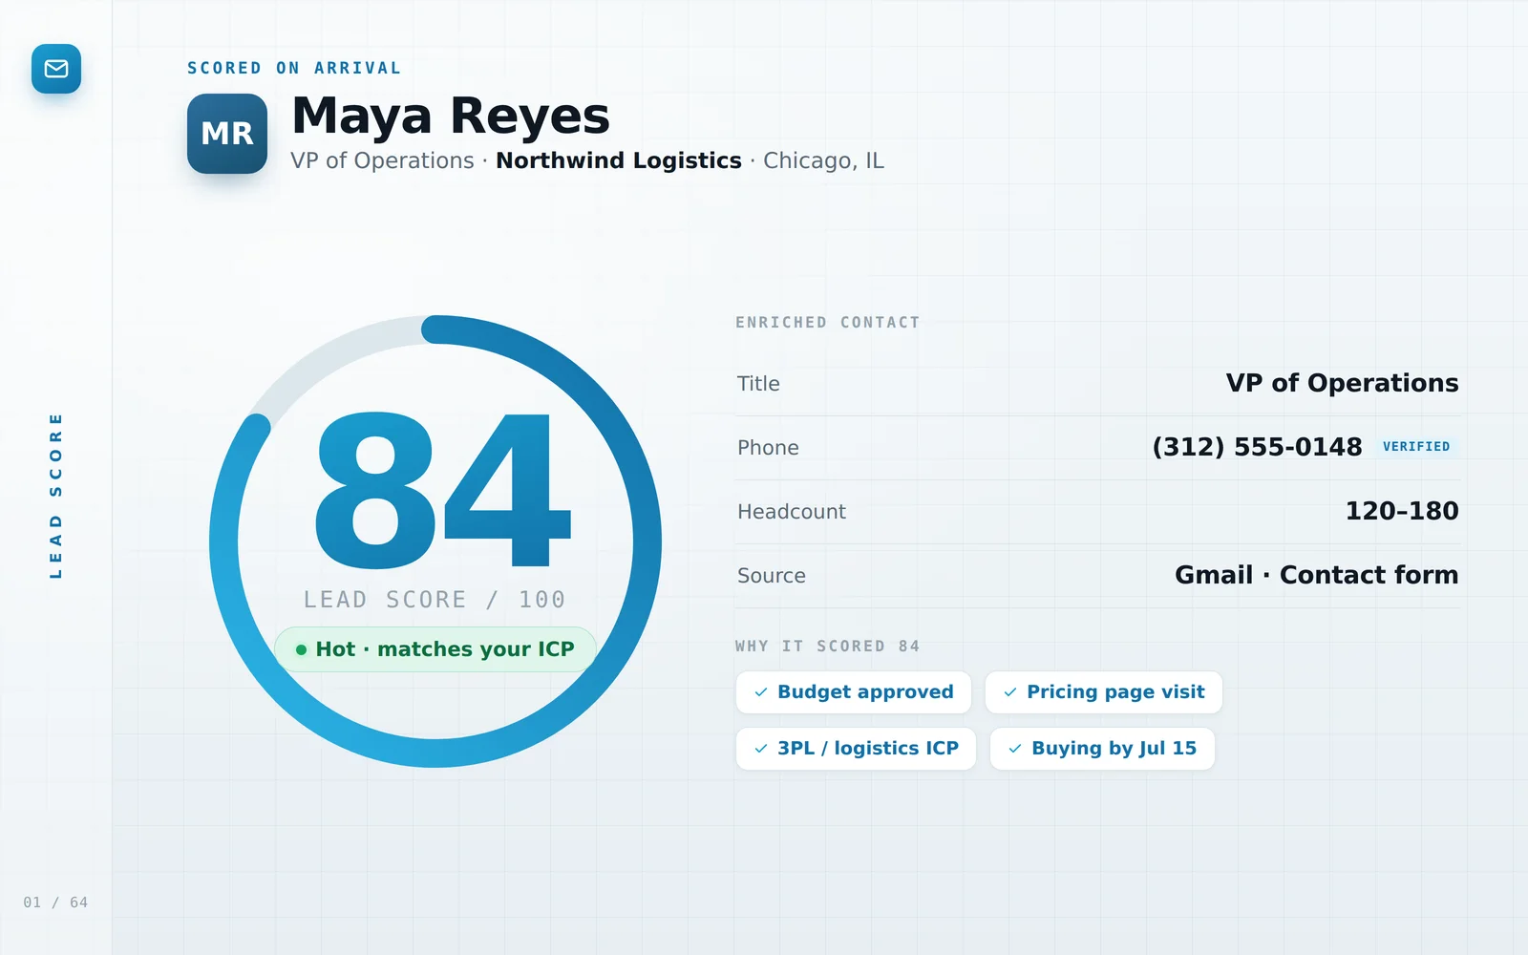Click the Phone row label
1528x955 pixels.
point(768,448)
